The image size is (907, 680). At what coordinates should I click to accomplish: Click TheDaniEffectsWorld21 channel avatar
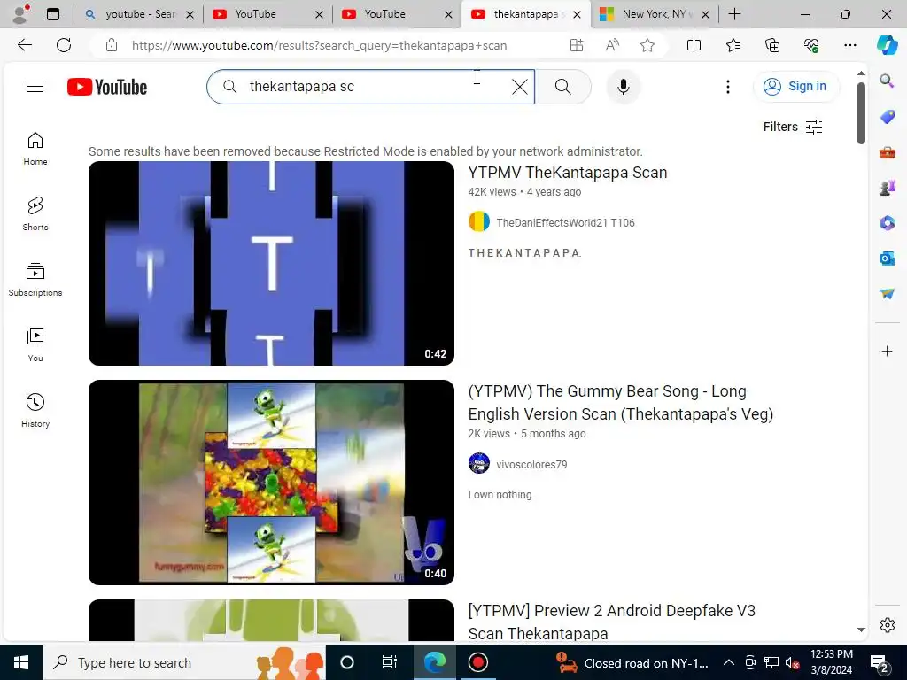click(479, 222)
